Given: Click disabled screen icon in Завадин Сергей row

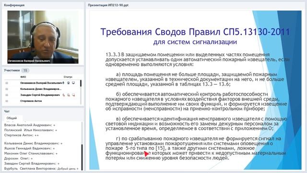Looking at the screenshot, I should [73, 95].
